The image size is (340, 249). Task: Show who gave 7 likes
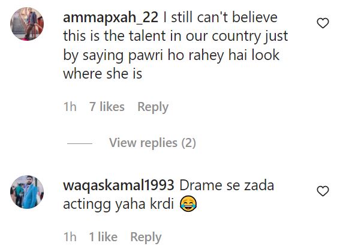(107, 107)
